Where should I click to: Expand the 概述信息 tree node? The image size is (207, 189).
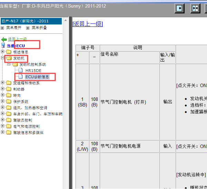tap(2, 52)
